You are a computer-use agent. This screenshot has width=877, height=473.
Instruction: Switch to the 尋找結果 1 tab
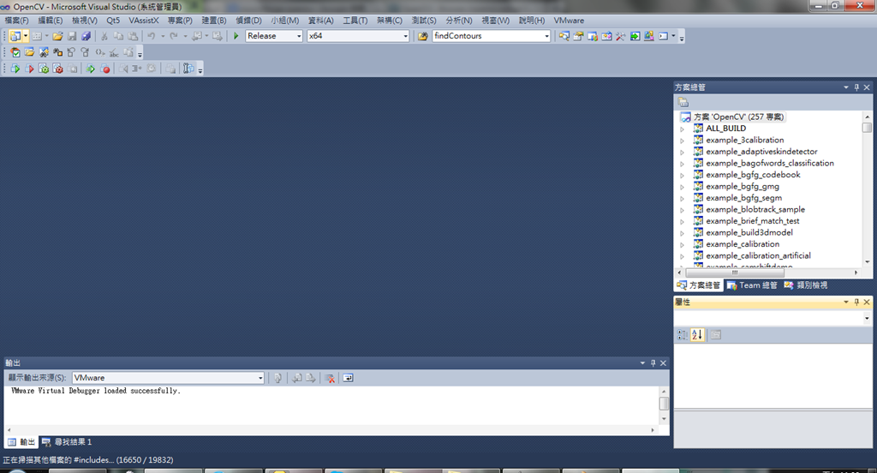pyautogui.click(x=67, y=442)
